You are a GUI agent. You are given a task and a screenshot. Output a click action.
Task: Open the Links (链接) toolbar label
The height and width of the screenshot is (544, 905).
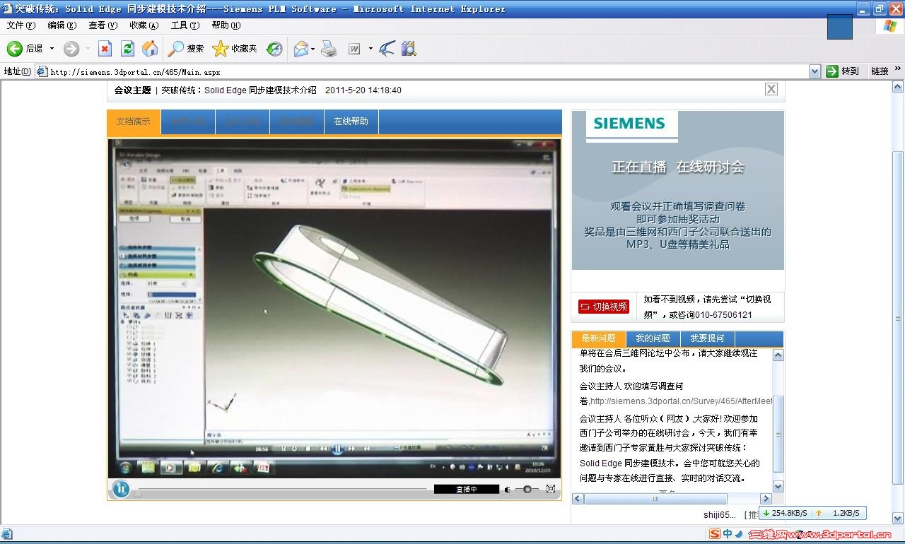880,71
